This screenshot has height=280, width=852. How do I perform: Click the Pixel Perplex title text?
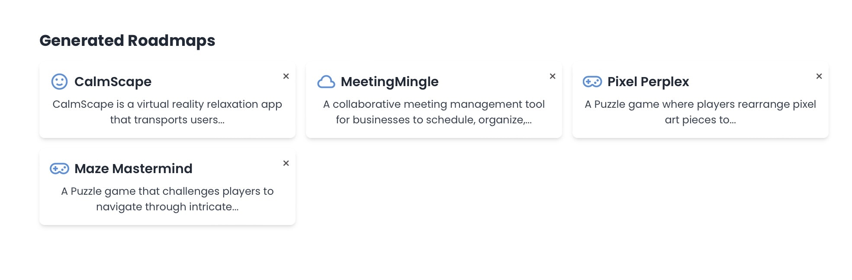(x=648, y=81)
